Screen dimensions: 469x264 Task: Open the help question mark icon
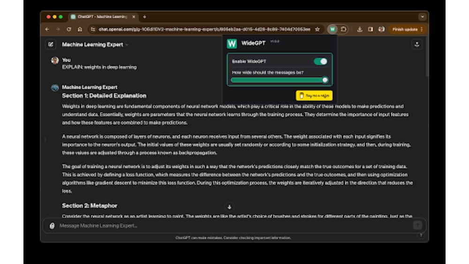(421, 235)
